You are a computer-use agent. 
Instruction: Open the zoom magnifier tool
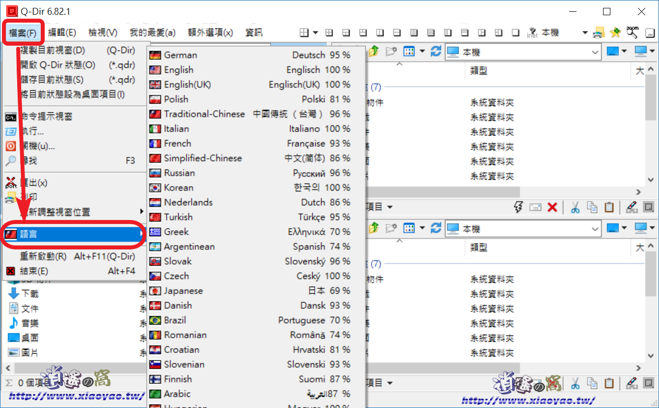632,32
